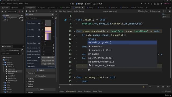
Task: Open the Project menu
Action: (9, 4)
